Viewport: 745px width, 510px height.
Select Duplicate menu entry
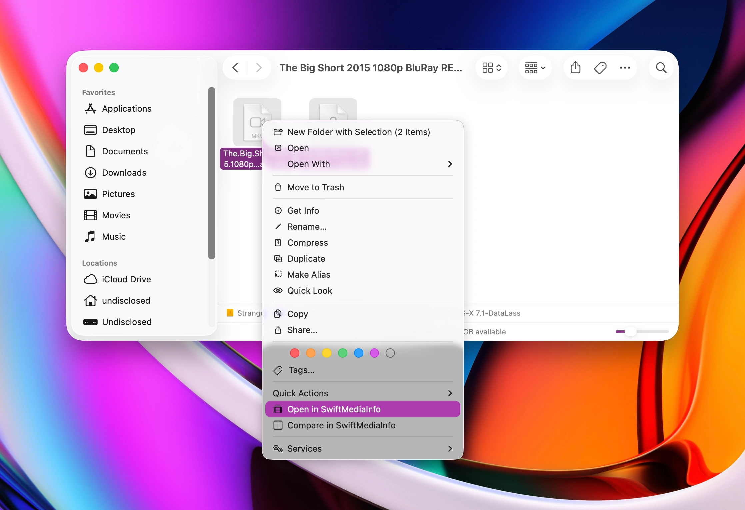[363, 258]
